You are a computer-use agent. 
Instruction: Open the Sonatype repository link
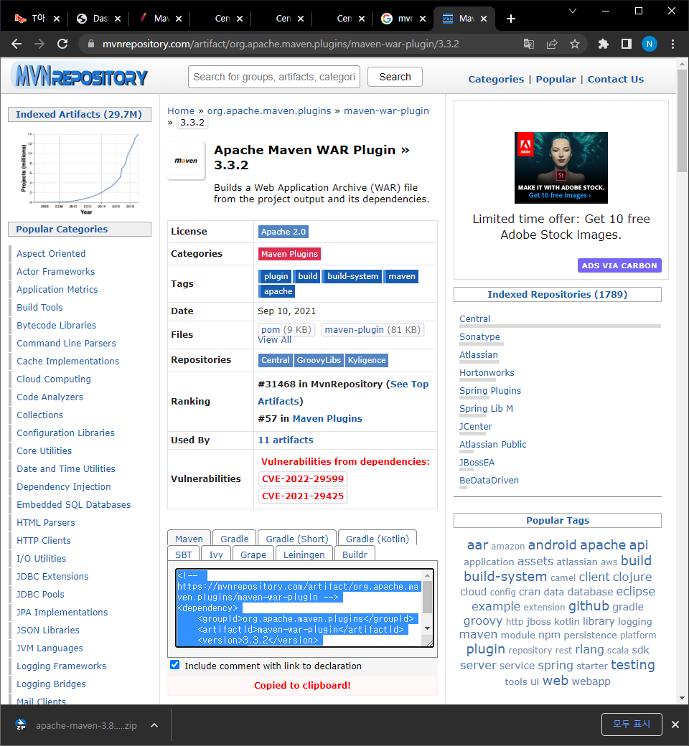pos(479,337)
